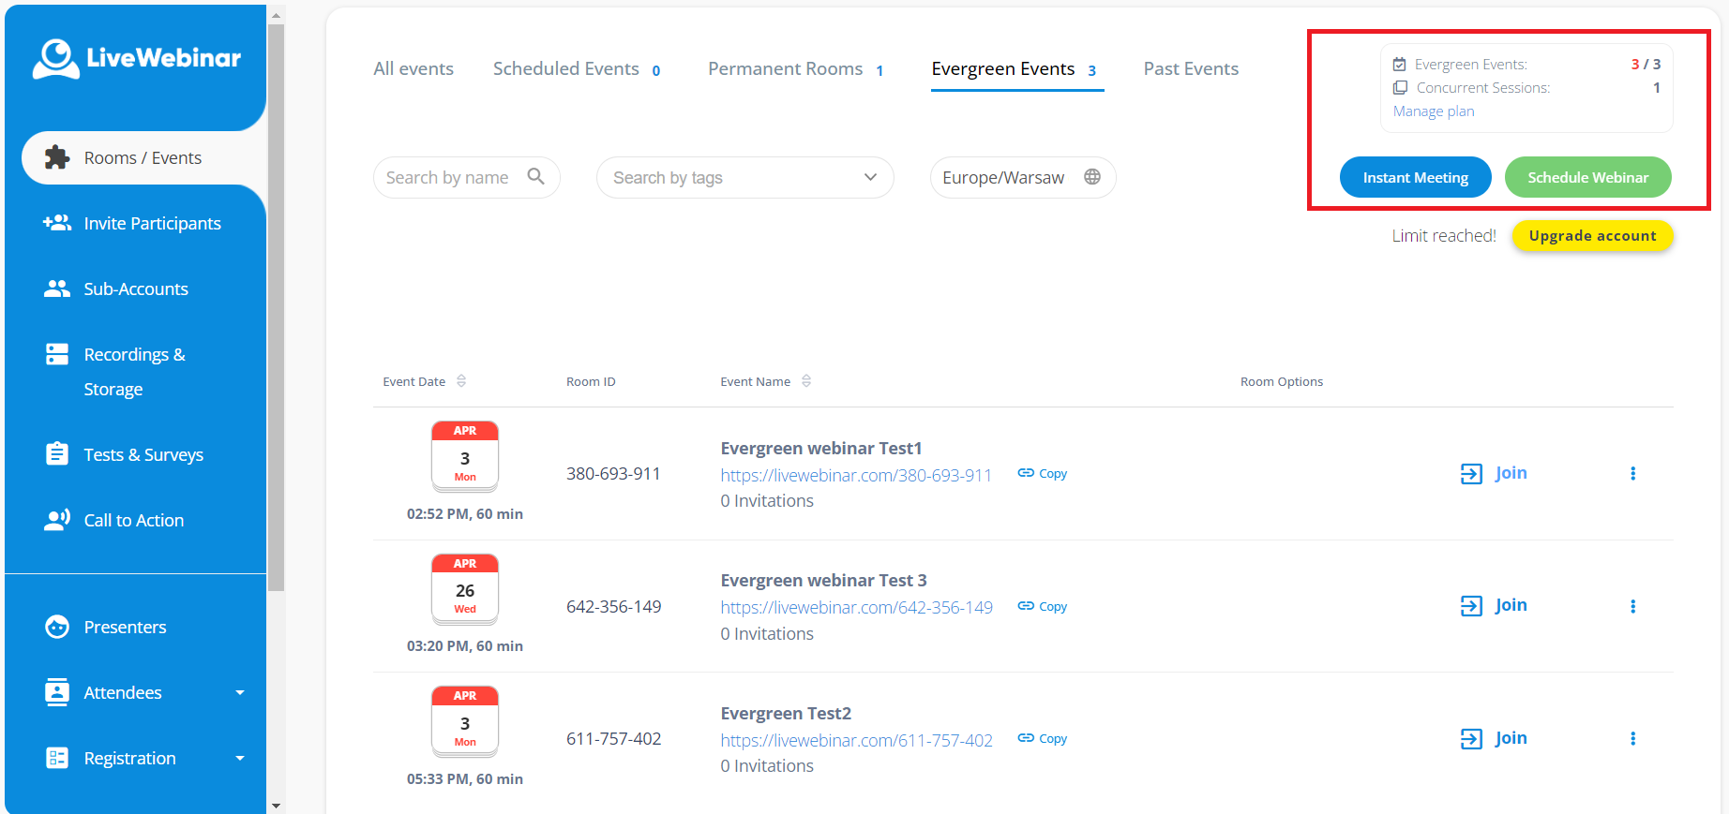Screen dimensions: 1729x814
Task: Click the Tests & Surveys clipboard icon
Action: click(x=57, y=454)
